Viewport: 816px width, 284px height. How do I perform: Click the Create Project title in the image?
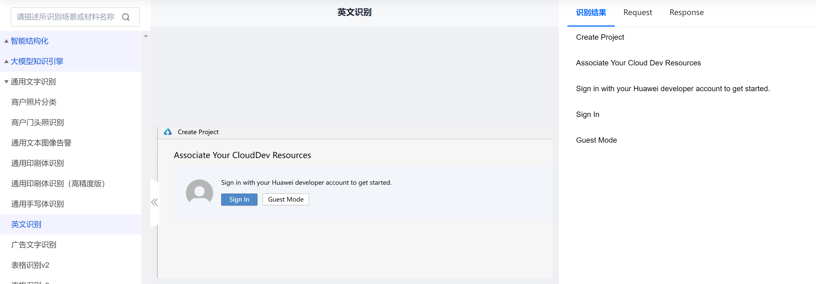point(198,132)
